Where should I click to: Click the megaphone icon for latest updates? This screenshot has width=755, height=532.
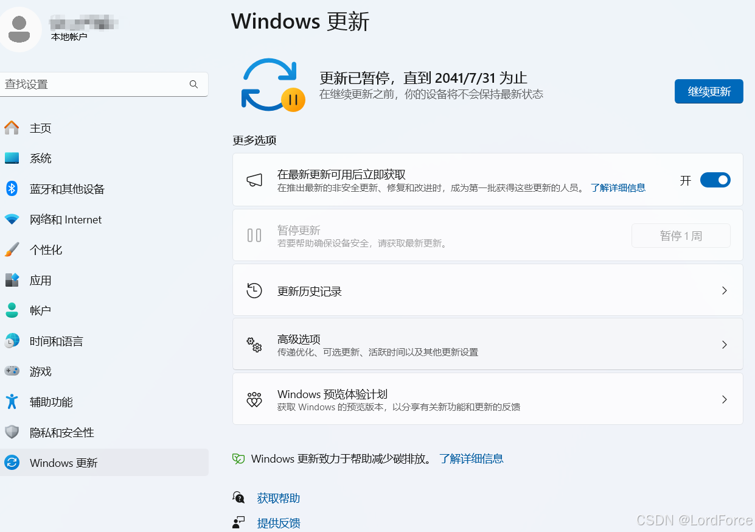tap(254, 180)
